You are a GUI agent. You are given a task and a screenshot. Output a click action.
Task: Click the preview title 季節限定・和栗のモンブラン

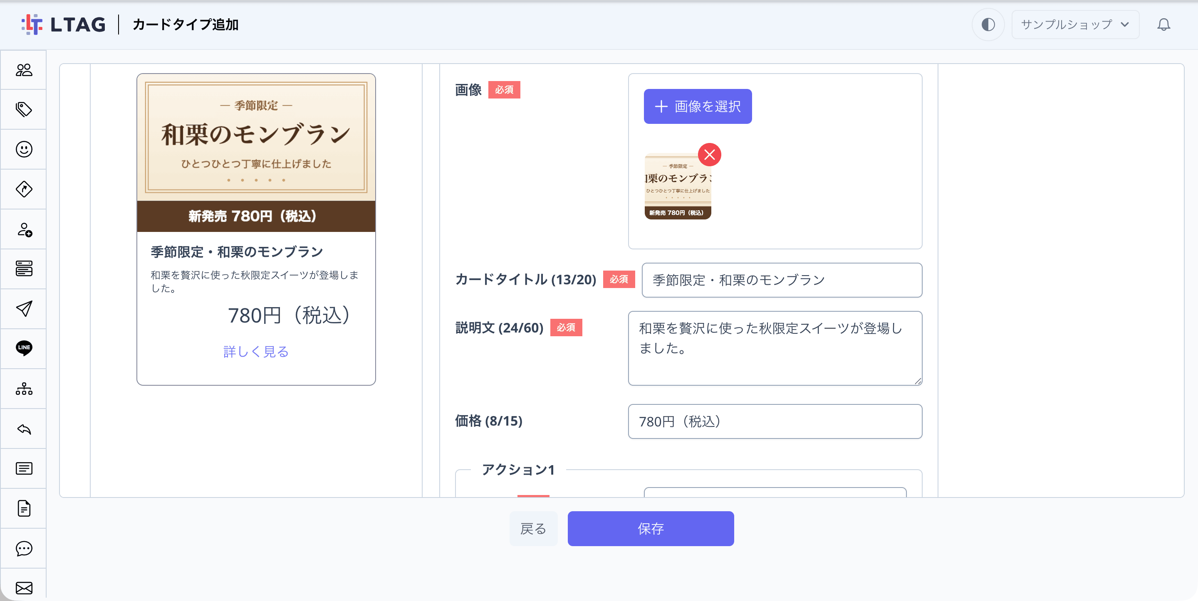click(237, 252)
